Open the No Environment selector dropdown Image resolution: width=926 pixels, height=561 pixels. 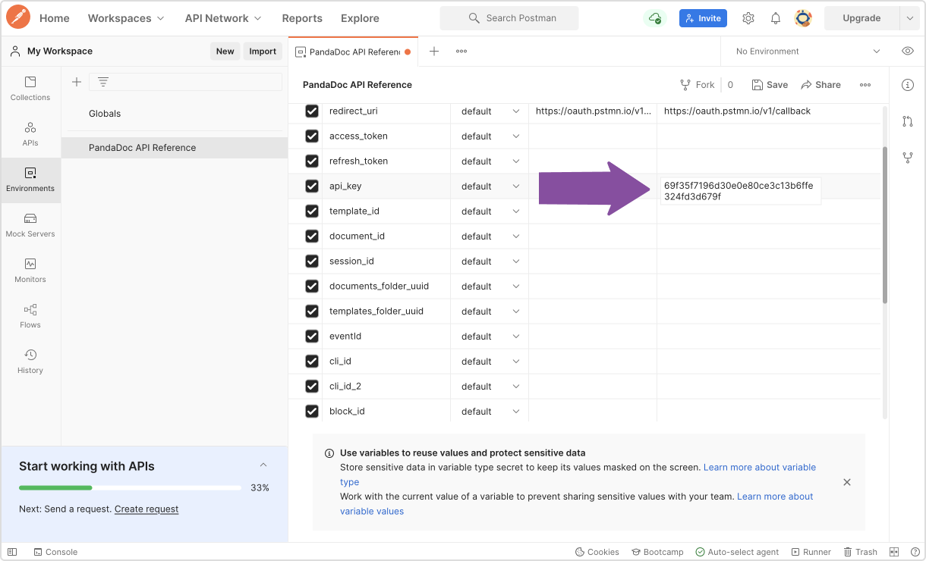pyautogui.click(x=808, y=52)
